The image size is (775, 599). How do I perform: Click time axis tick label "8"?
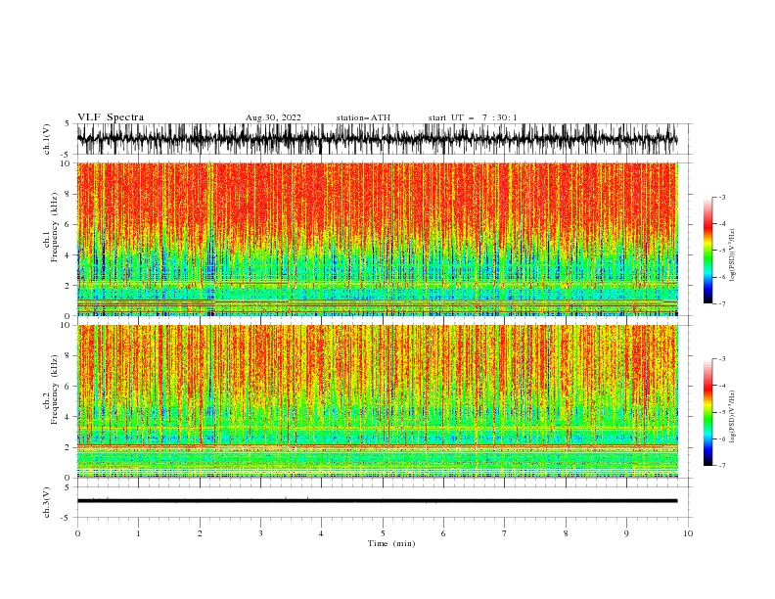pos(566,533)
